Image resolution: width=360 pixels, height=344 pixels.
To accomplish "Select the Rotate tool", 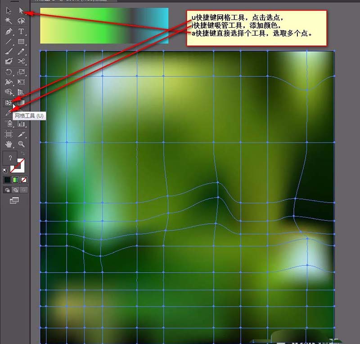I will pyautogui.click(x=9, y=72).
